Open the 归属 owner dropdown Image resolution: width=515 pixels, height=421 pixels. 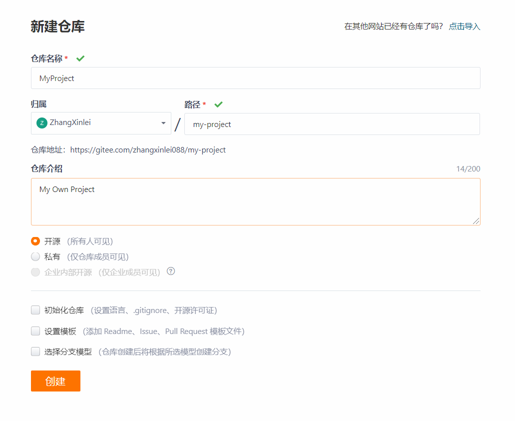coord(101,123)
